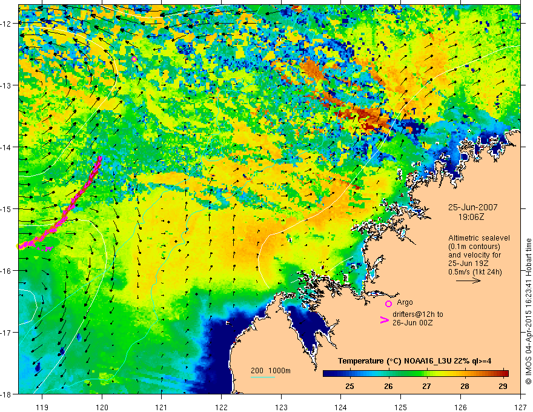Click the latitude axis label -13

[7, 85]
